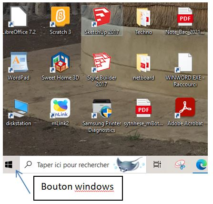Open Task View in the taskbar
This screenshot has height=204, width=213.
(x=157, y=164)
